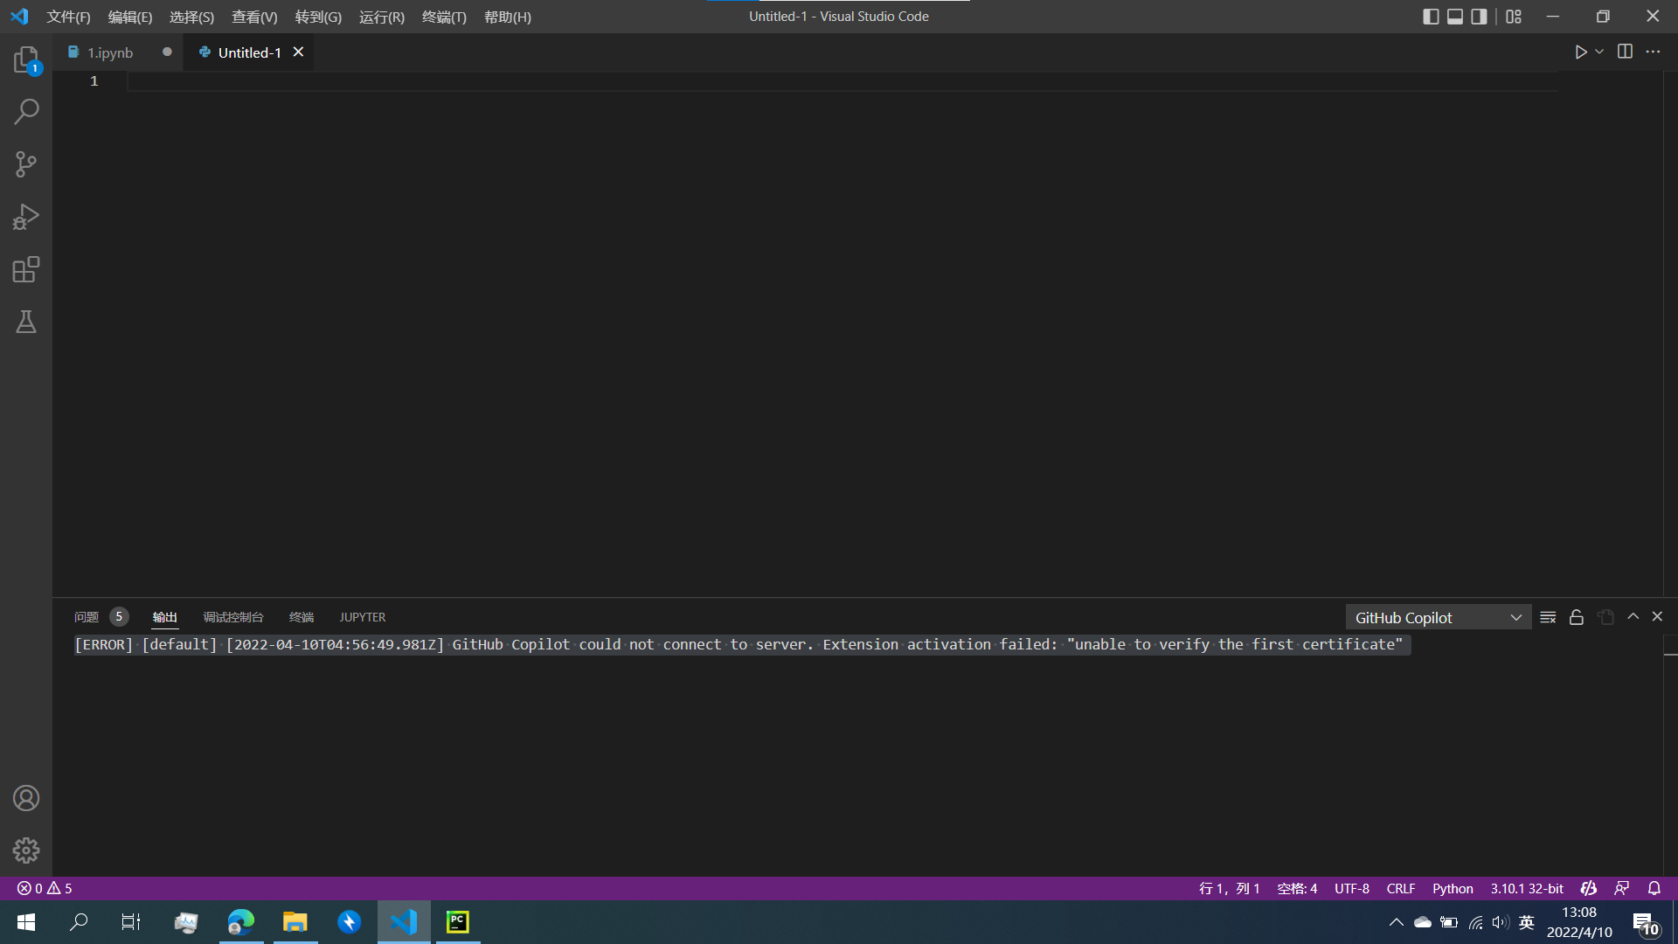The width and height of the screenshot is (1678, 944).
Task: Click Python language mode in status bar
Action: [1453, 888]
